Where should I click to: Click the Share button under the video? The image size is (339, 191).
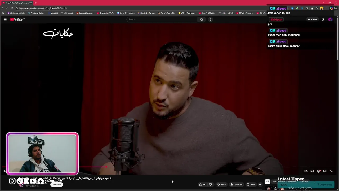[221, 184]
